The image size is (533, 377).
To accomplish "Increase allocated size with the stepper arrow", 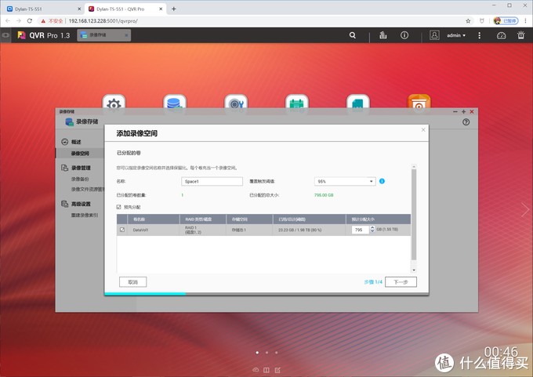I will click(x=372, y=227).
